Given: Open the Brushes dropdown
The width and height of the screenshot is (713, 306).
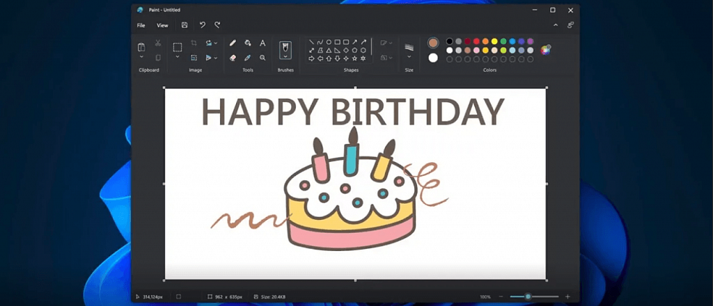Looking at the screenshot, I should [x=285, y=57].
